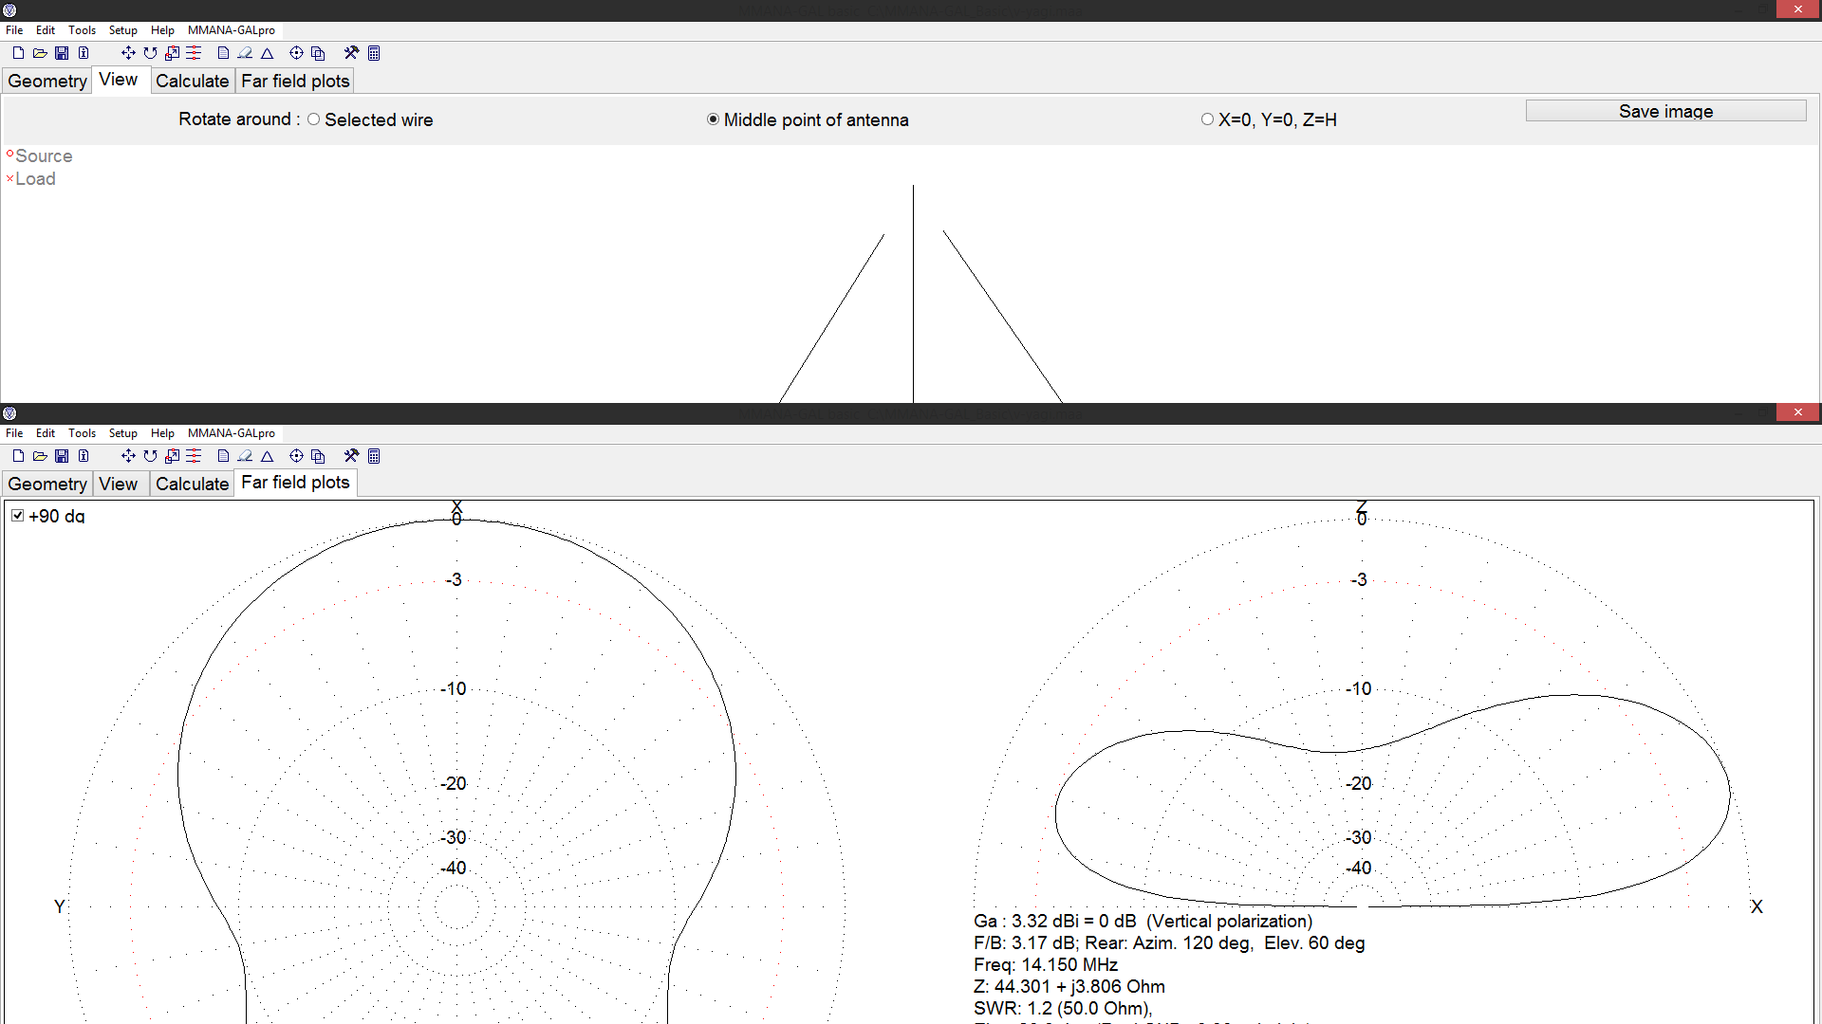
Task: Open Tools menu in View-tab window
Action: point(82,30)
